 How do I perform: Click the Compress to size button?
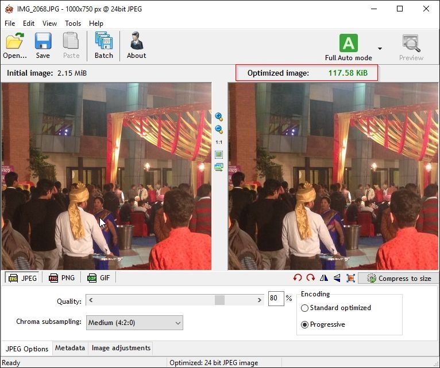pos(399,279)
